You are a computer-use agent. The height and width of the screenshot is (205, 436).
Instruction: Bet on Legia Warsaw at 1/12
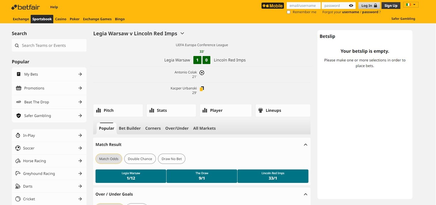[131, 176]
